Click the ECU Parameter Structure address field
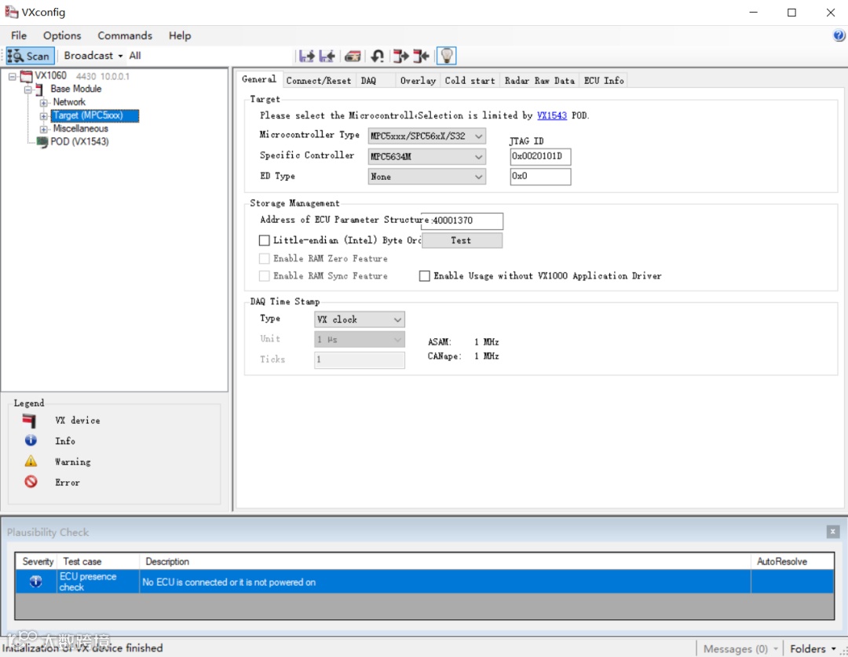This screenshot has width=848, height=657. pos(462,221)
